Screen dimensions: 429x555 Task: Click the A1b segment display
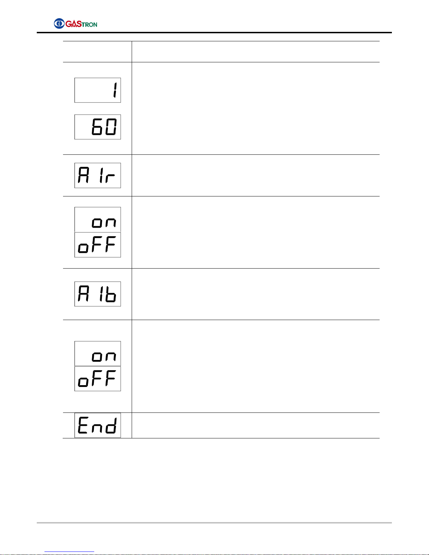click(x=98, y=294)
